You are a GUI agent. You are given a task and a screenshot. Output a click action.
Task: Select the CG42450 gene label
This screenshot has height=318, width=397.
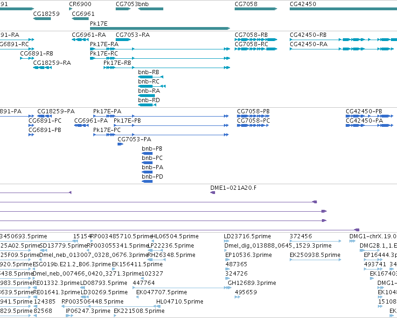point(303,4)
